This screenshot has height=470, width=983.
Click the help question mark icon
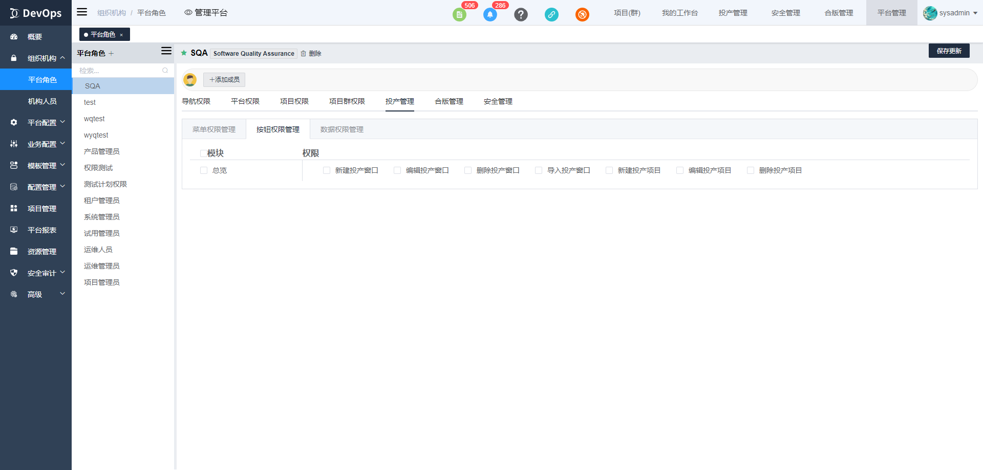[x=521, y=15]
